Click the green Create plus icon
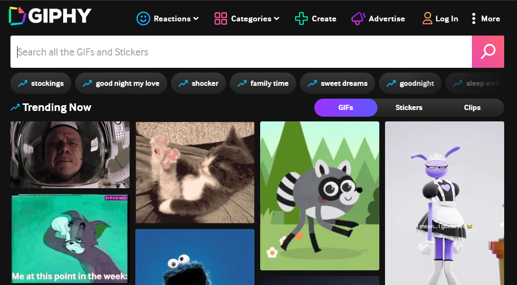The width and height of the screenshot is (517, 285). pyautogui.click(x=301, y=19)
